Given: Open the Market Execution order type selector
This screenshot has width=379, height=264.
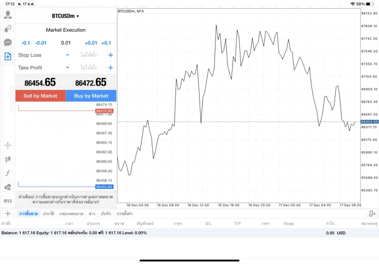Looking at the screenshot, I should coord(66,30).
